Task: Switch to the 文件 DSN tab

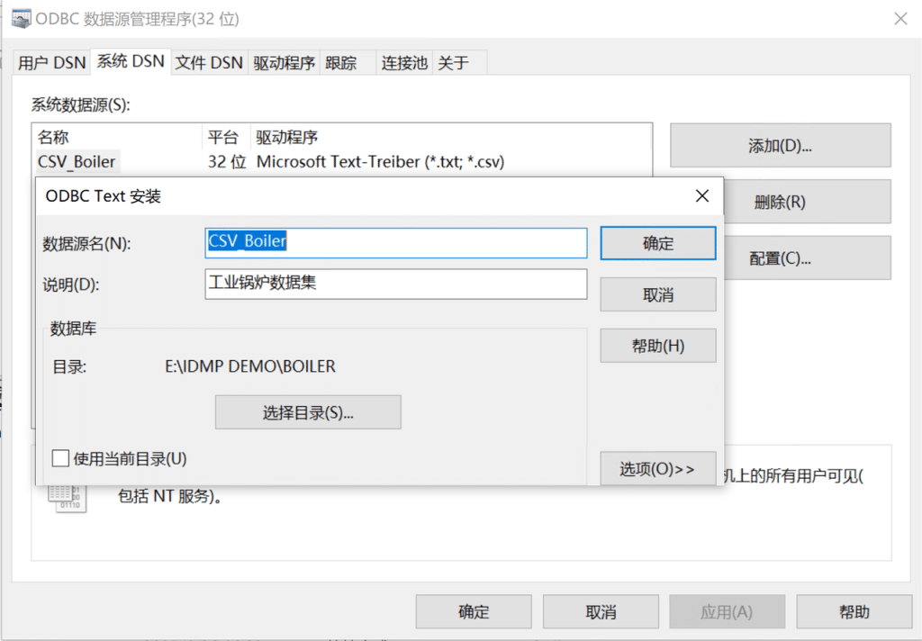Action: 209,61
